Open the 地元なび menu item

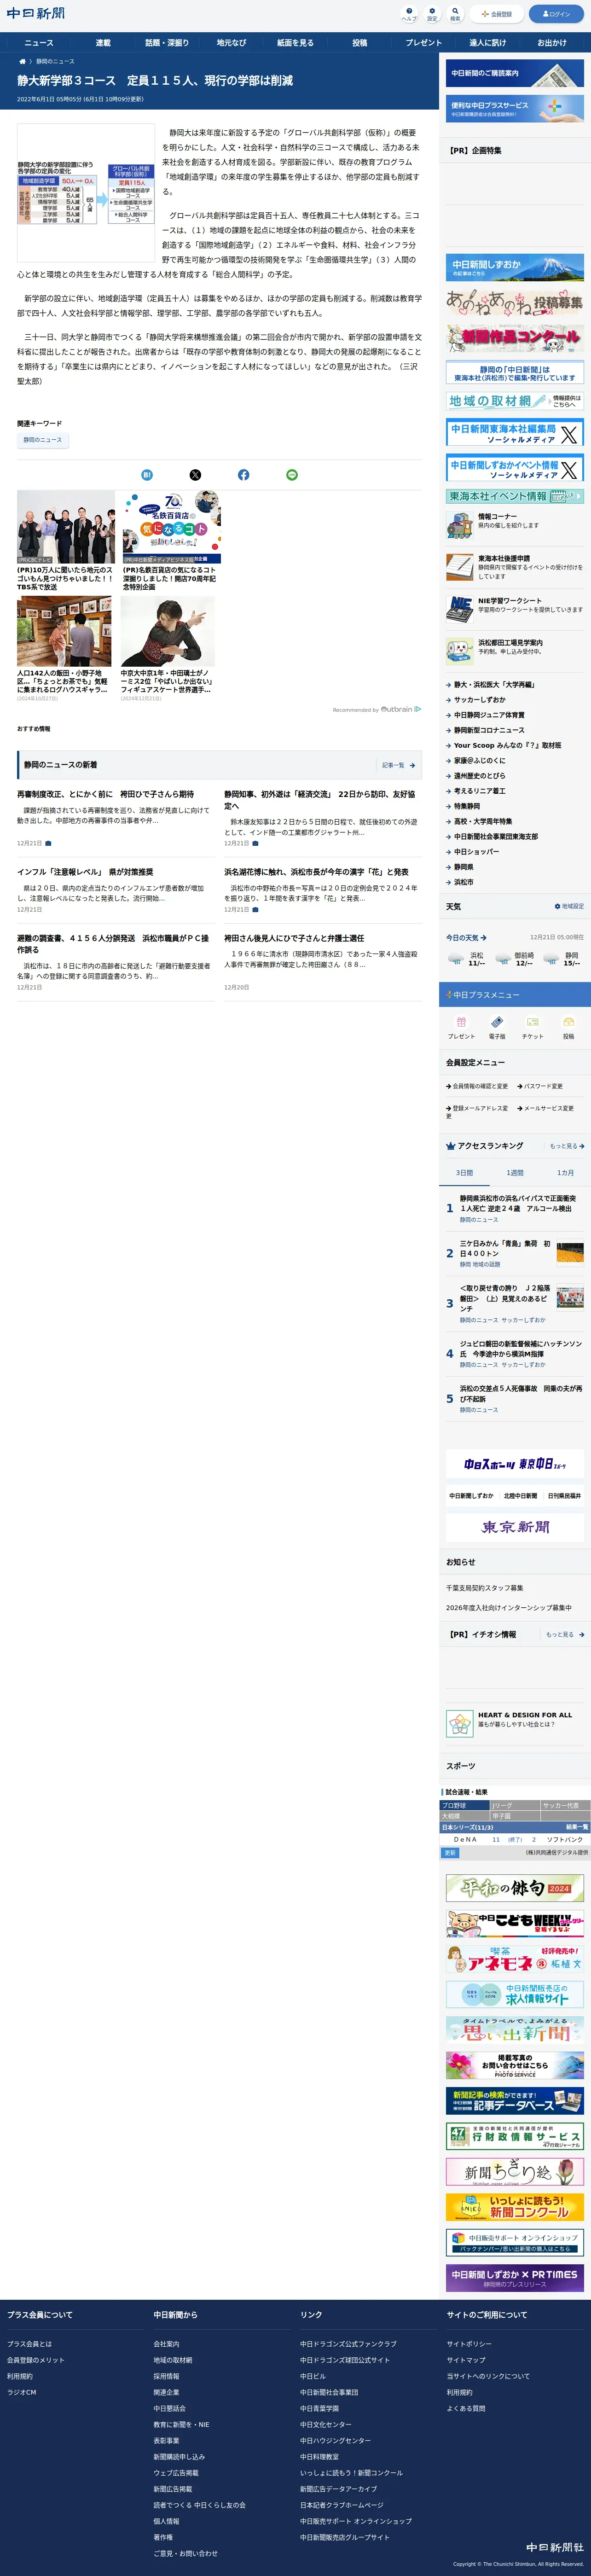point(231,43)
